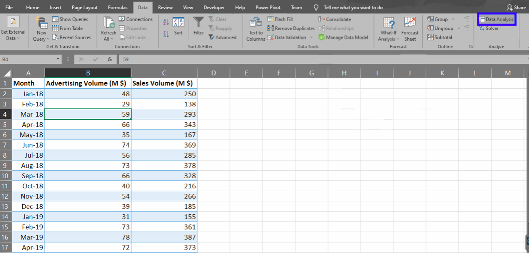Sort column Z to A descending
Viewport: 529px width, 253px height.
[166, 33]
